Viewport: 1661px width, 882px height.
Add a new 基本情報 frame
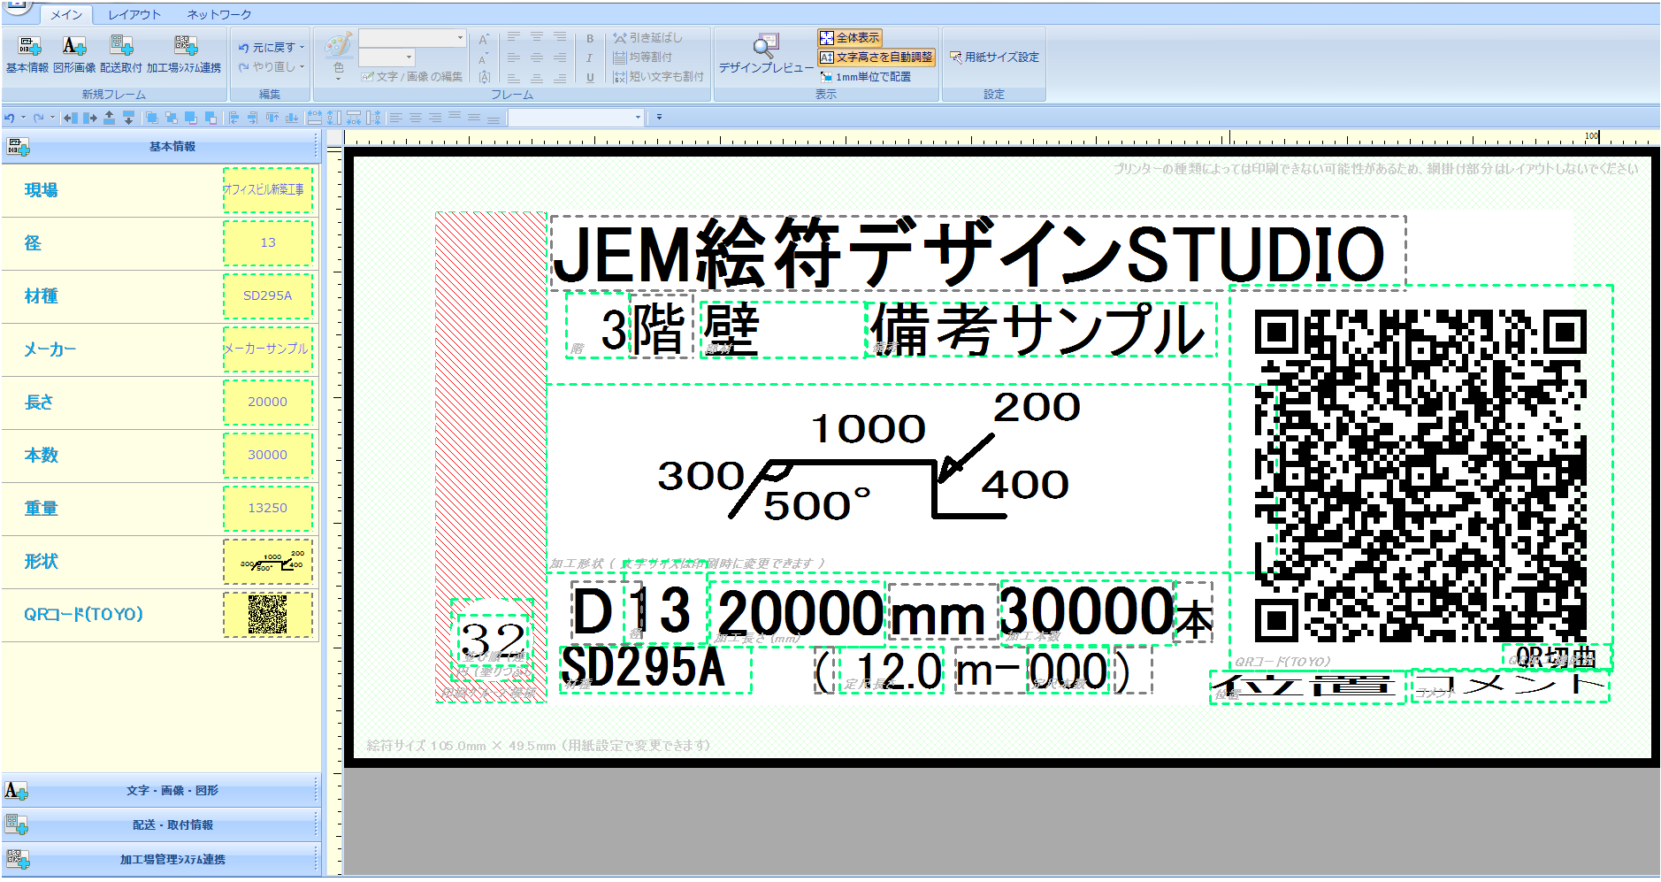pyautogui.click(x=27, y=53)
